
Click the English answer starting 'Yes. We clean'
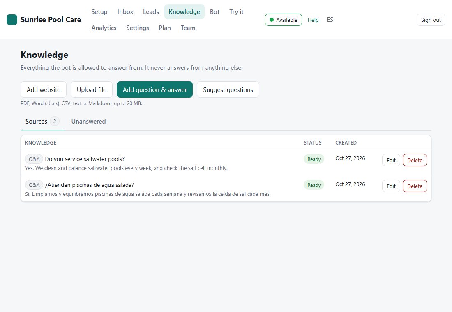[x=126, y=168]
